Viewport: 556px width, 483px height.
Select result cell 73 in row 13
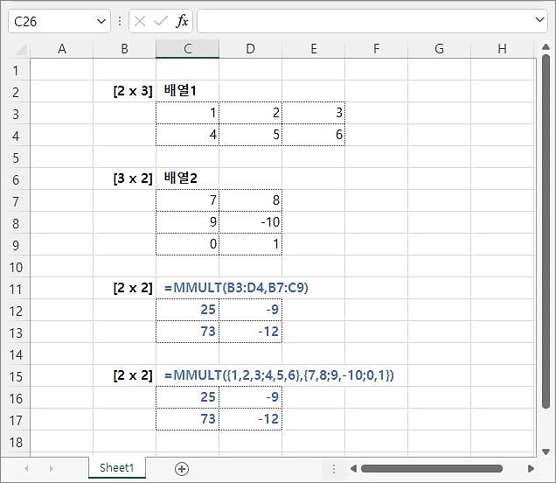tap(188, 332)
